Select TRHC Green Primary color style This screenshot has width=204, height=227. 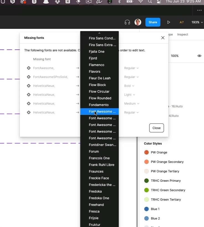click(x=162, y=181)
